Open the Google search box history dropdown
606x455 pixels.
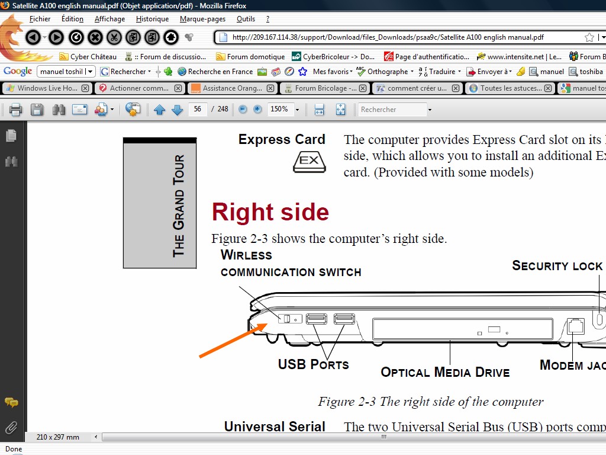90,72
